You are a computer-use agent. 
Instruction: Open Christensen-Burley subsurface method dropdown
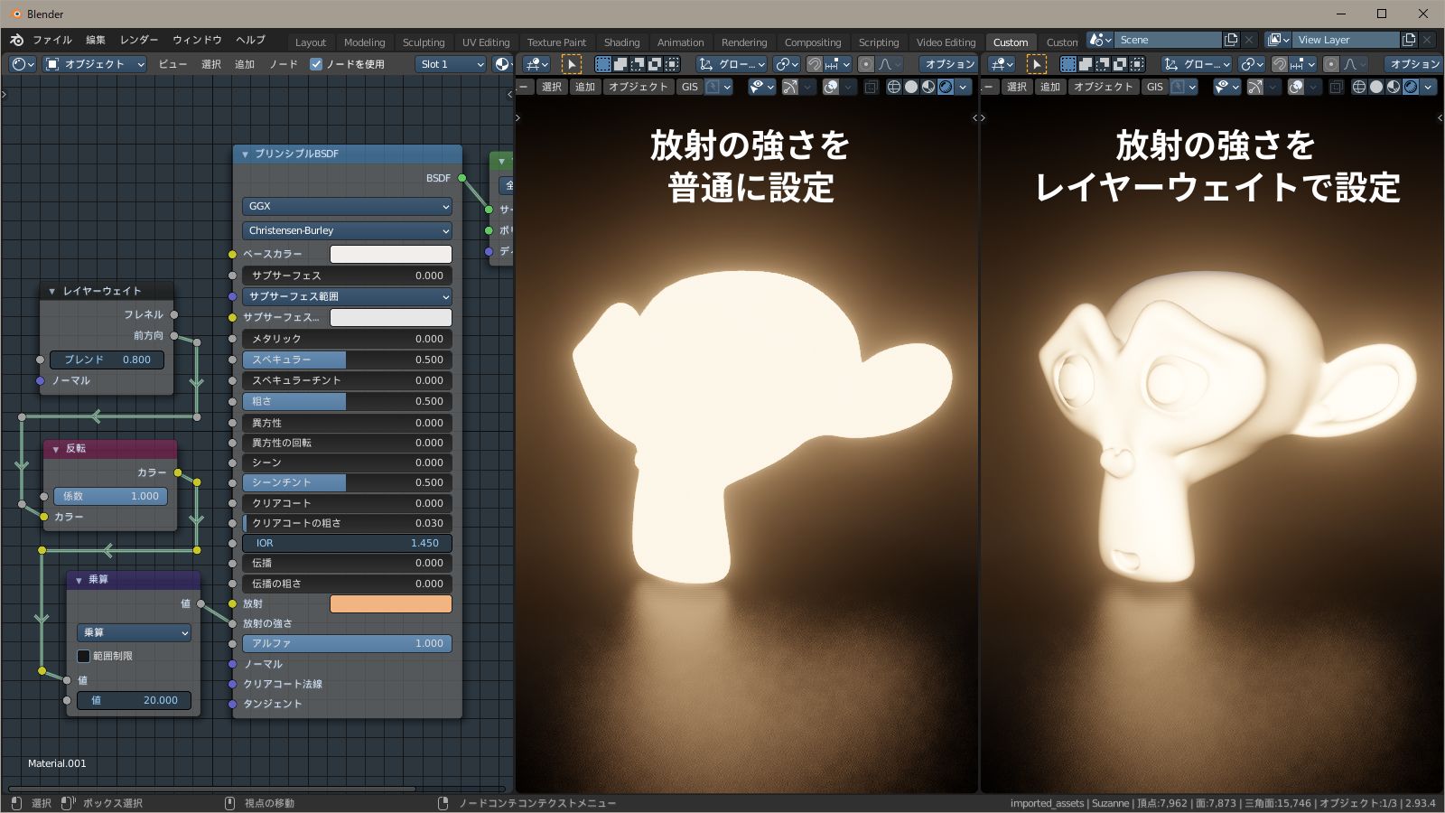pos(347,230)
